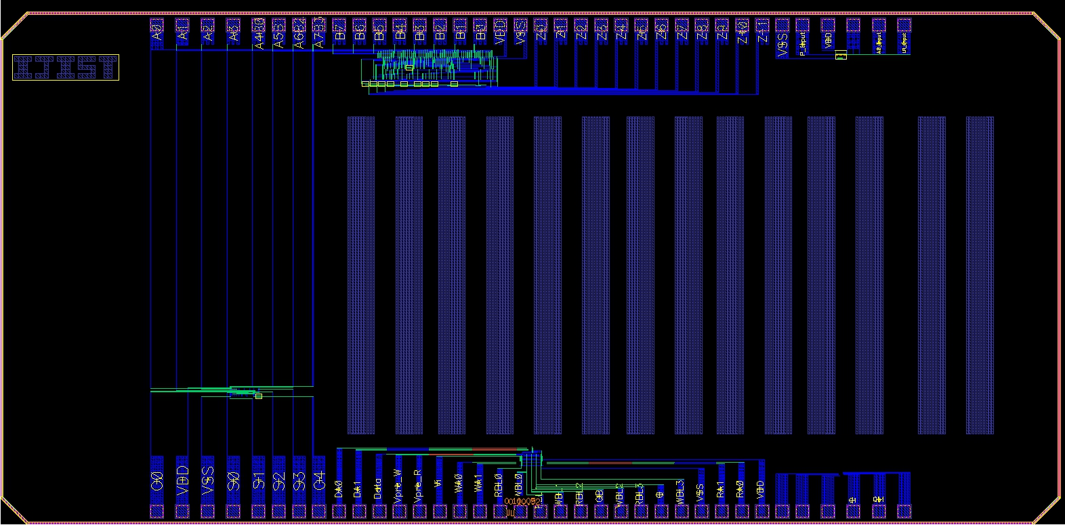Screen dimensions: 1065x525
Task: Click the DA0 pad label
Action: (339, 488)
